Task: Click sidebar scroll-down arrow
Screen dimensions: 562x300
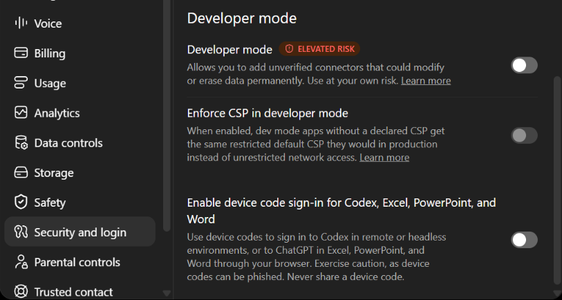Action: [167, 293]
